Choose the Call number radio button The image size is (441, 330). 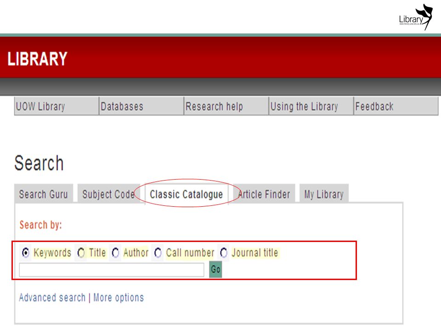(158, 253)
